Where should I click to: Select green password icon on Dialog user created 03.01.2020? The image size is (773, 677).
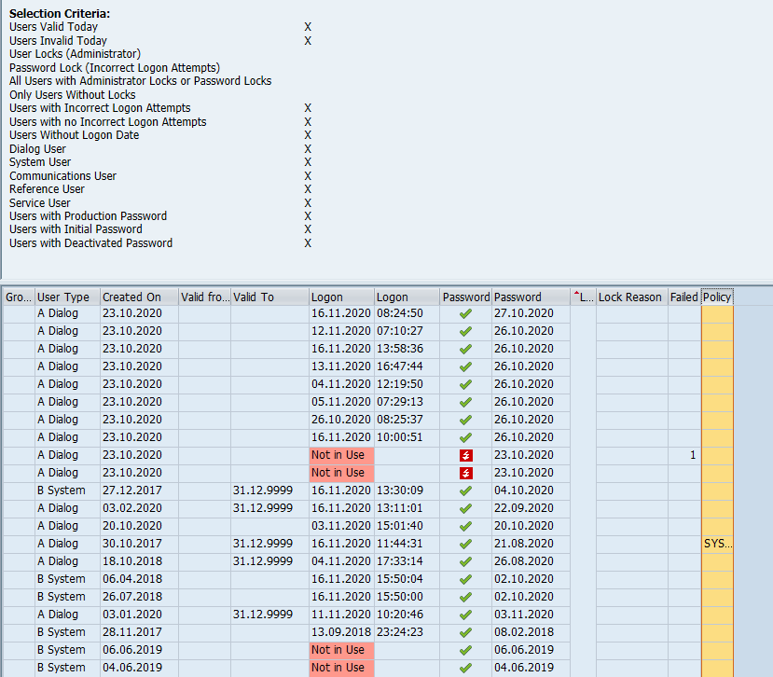[464, 615]
